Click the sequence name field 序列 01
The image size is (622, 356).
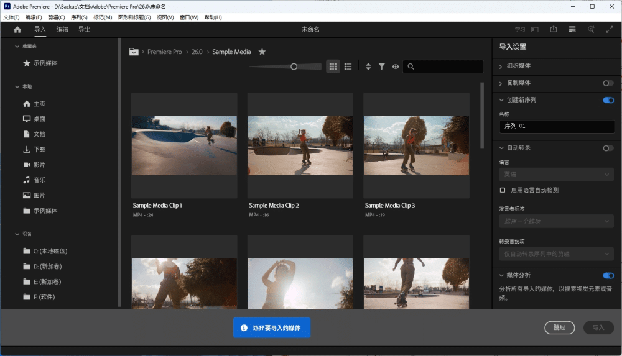[x=557, y=126]
